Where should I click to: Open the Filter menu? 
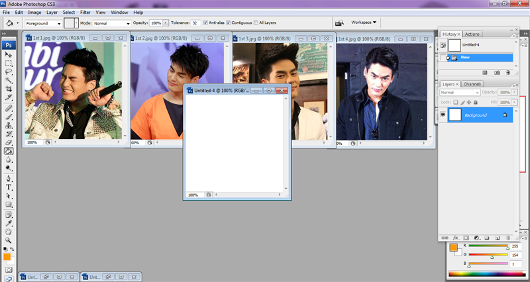point(85,12)
